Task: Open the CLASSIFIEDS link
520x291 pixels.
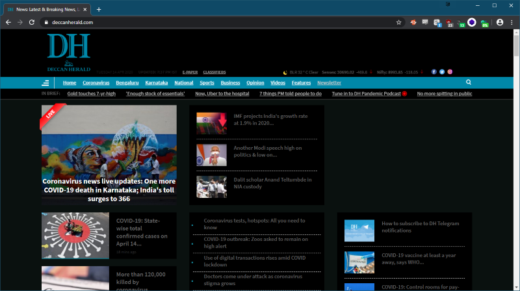Action: pyautogui.click(x=214, y=72)
